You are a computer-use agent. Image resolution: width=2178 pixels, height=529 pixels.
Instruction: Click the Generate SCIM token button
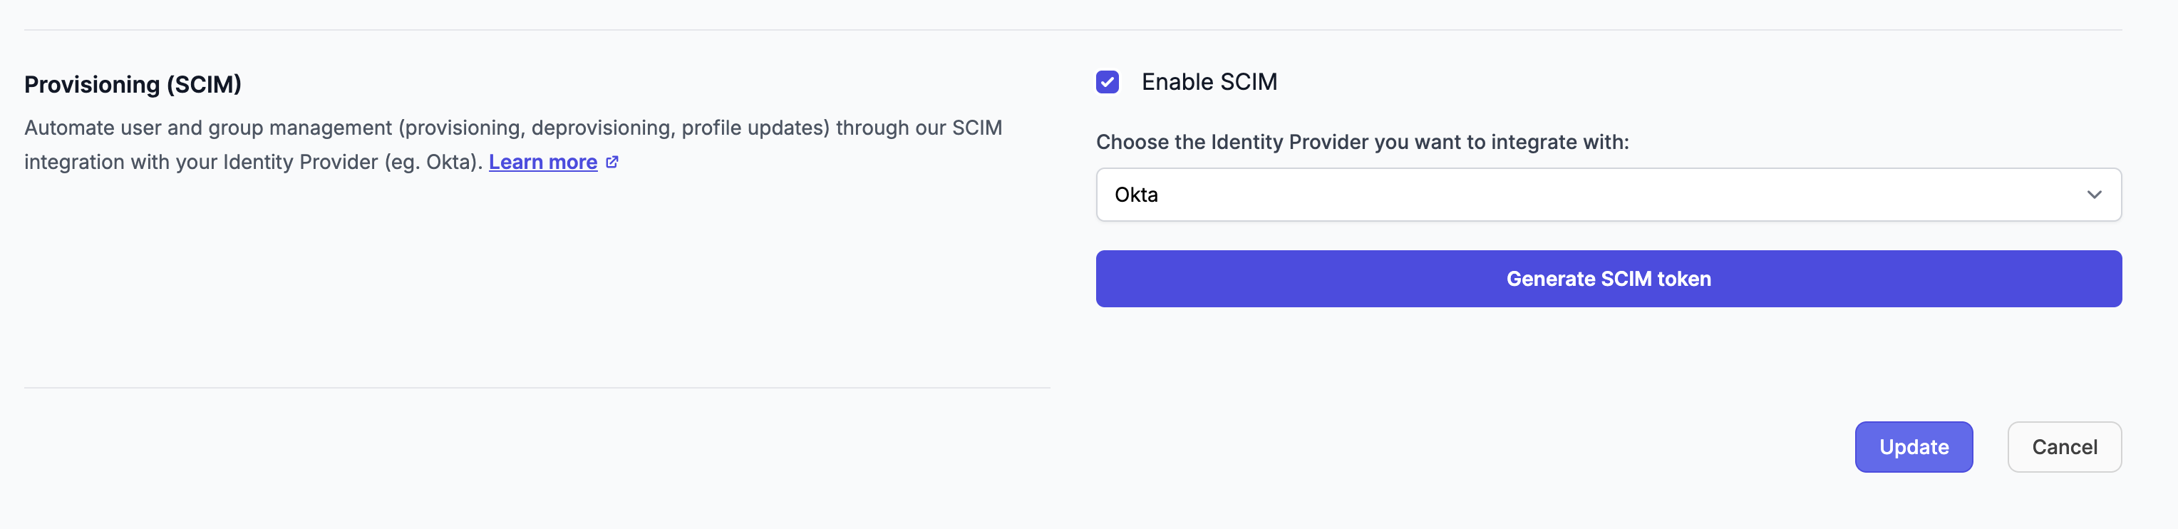1607,279
